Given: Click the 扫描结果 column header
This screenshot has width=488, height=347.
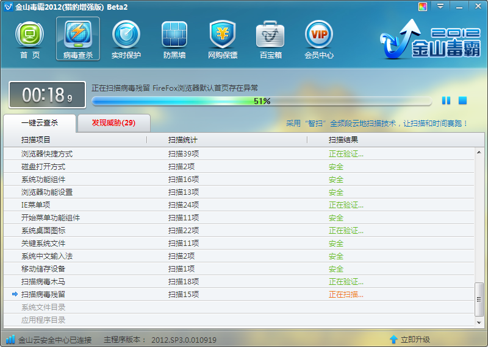Looking at the screenshot, I should coord(343,140).
